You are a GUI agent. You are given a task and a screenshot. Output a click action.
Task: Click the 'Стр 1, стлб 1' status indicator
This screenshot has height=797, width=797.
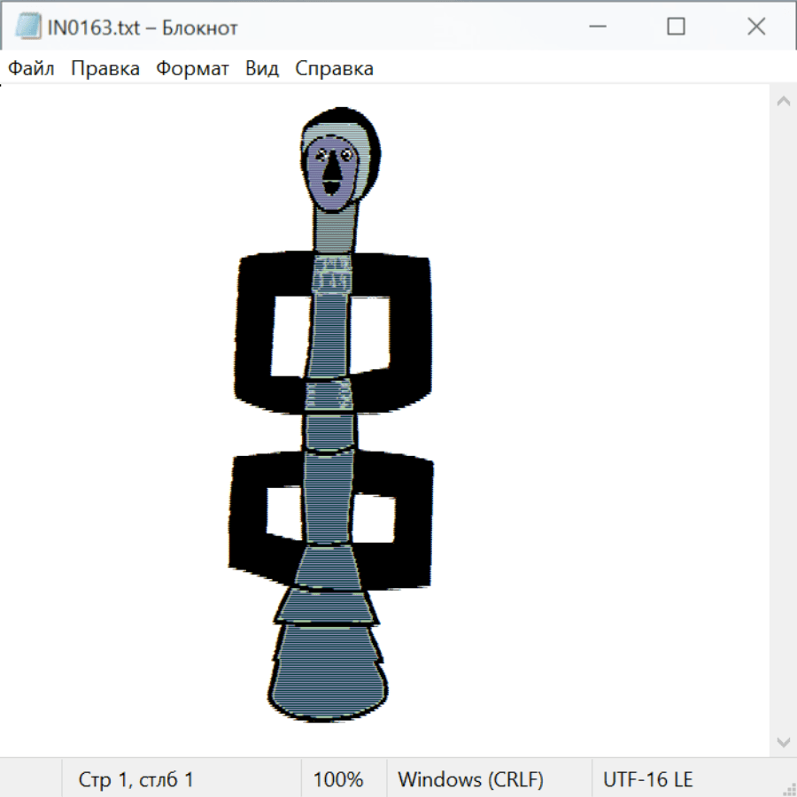point(136,779)
